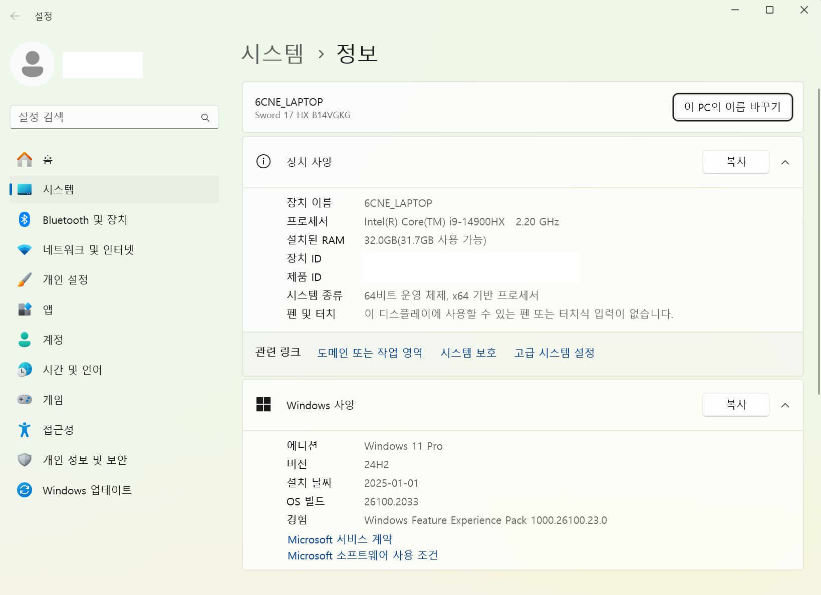Copy device specs with 장치 사양 복사 button
This screenshot has height=595, width=821.
click(736, 162)
